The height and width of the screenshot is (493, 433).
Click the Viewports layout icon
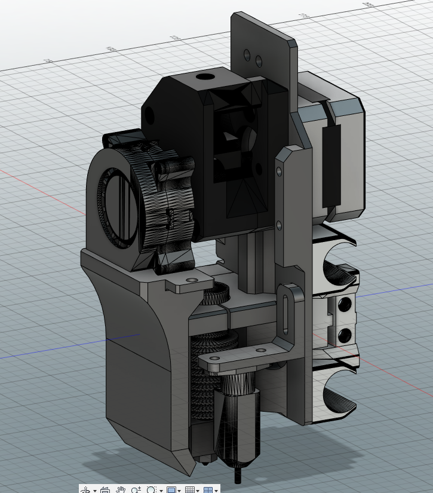208,490
